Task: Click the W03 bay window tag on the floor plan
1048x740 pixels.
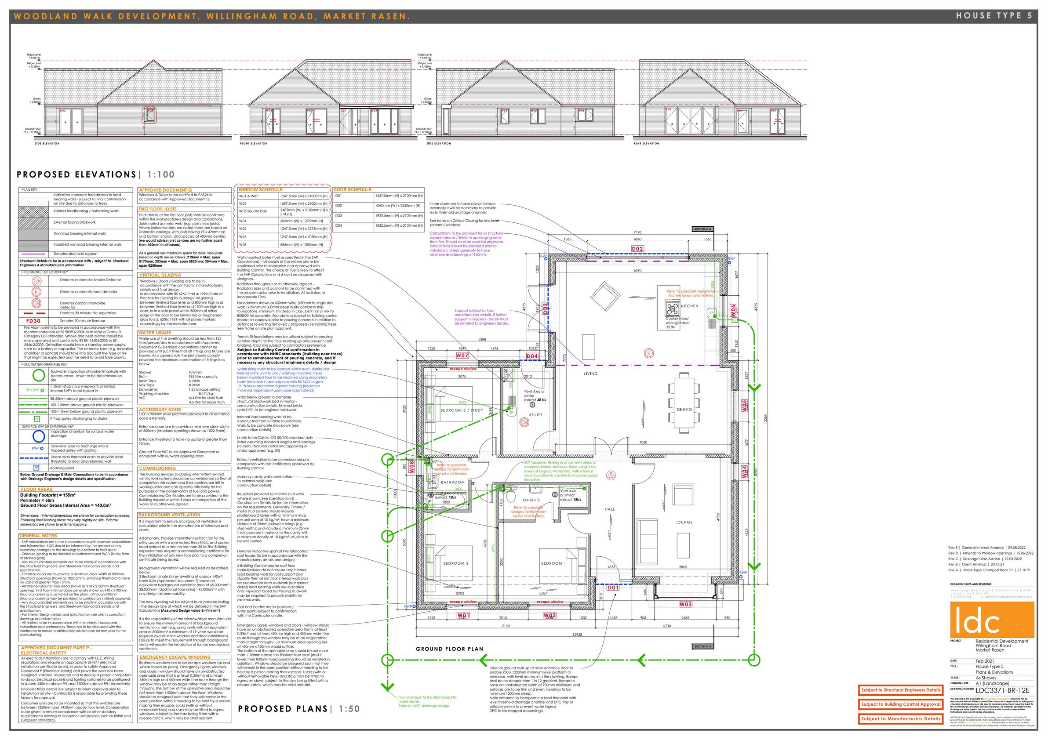Action: click(686, 604)
